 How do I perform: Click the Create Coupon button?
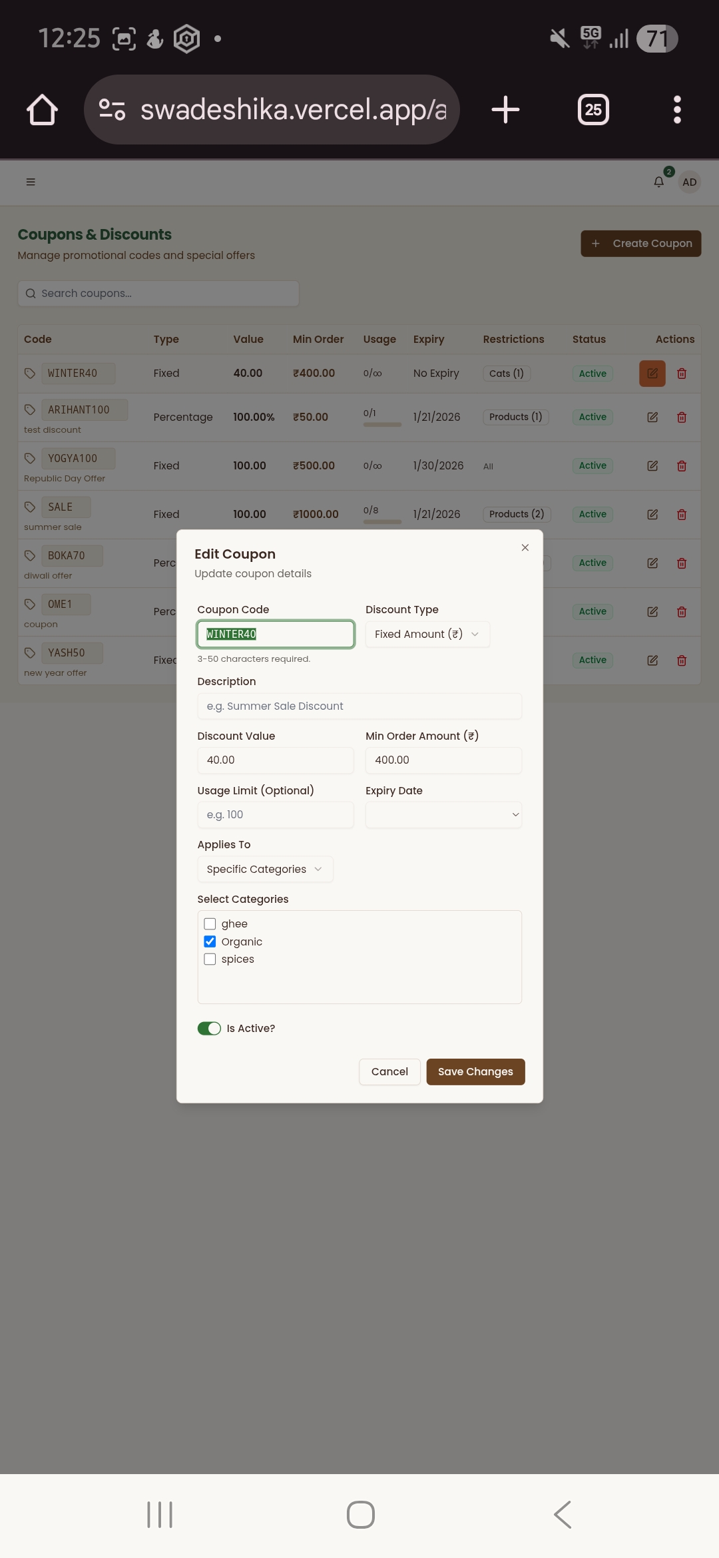pyautogui.click(x=640, y=244)
